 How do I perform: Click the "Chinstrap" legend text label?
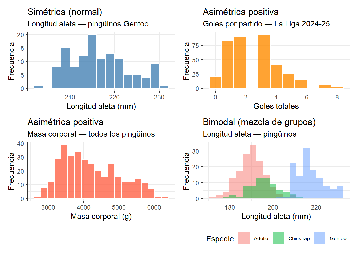[x=299, y=239]
